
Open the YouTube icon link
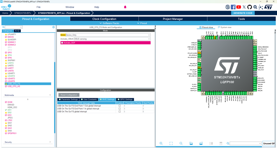pyautogui.click(x=238, y=7)
